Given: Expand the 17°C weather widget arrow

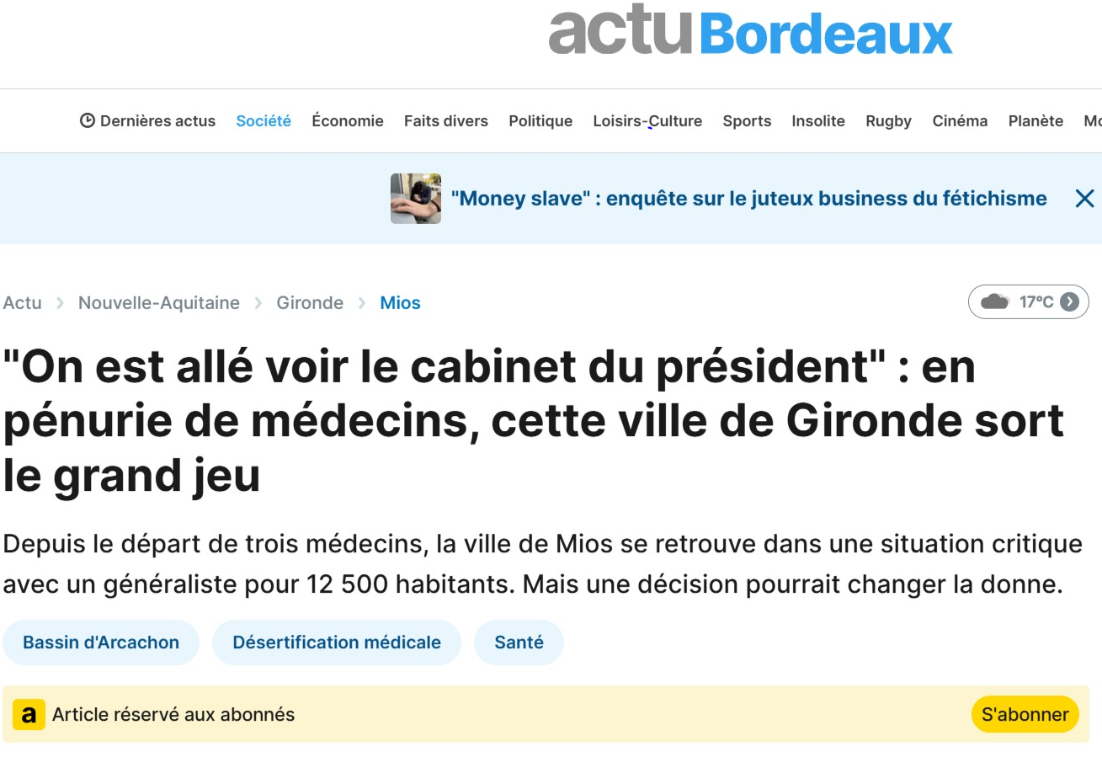Looking at the screenshot, I should 1069,301.
